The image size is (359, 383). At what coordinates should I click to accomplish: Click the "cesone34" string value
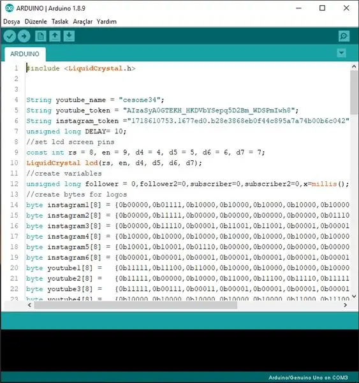140,100
